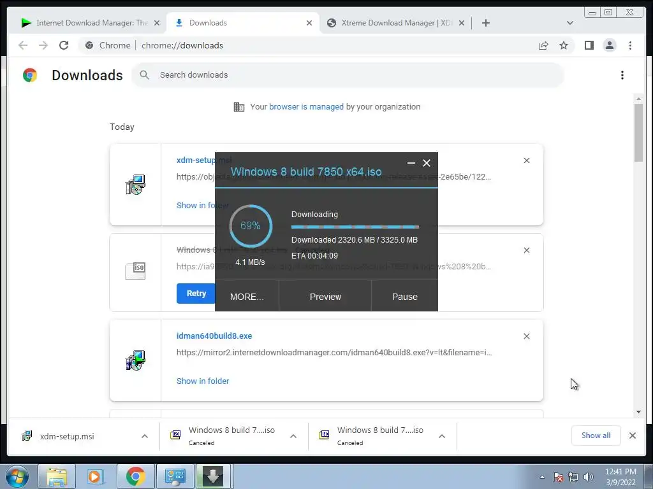Click the iso file icon in the canceled entry
Screen dimensions: 653x489
[x=135, y=271]
